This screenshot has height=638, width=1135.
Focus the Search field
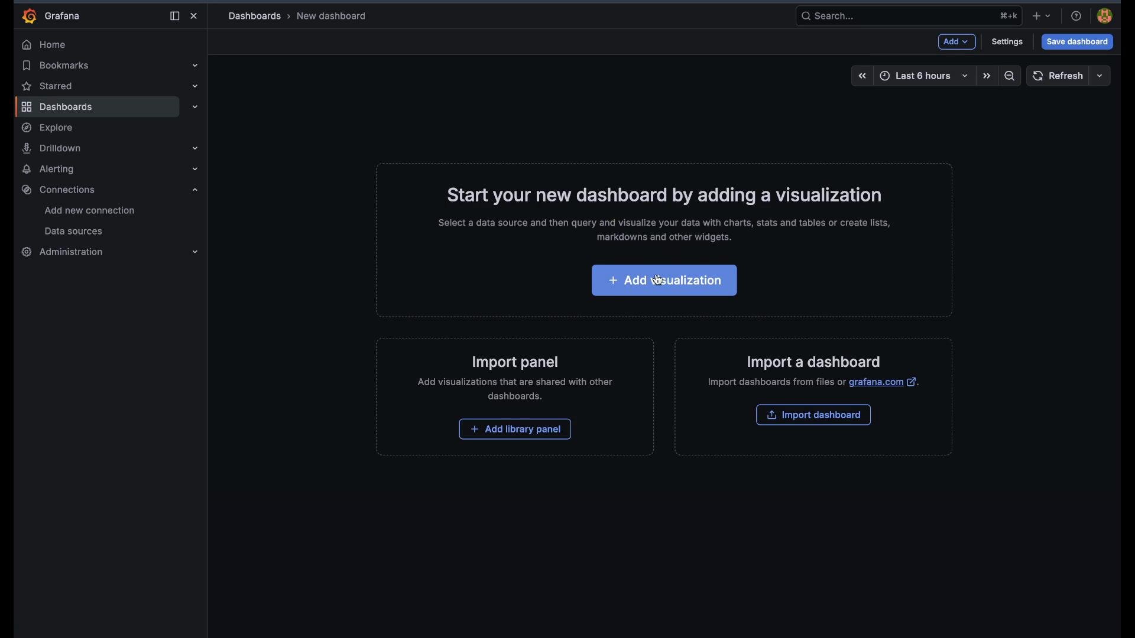tap(908, 17)
